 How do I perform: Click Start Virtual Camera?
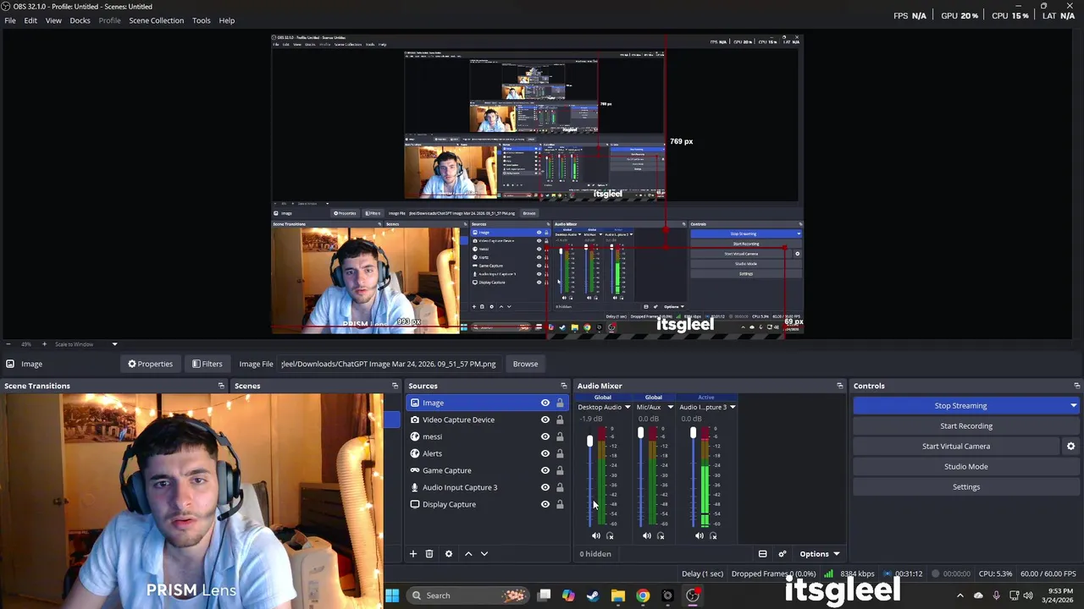pyautogui.click(x=956, y=447)
